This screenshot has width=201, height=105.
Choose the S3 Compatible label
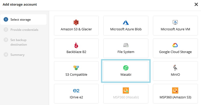click(x=76, y=75)
